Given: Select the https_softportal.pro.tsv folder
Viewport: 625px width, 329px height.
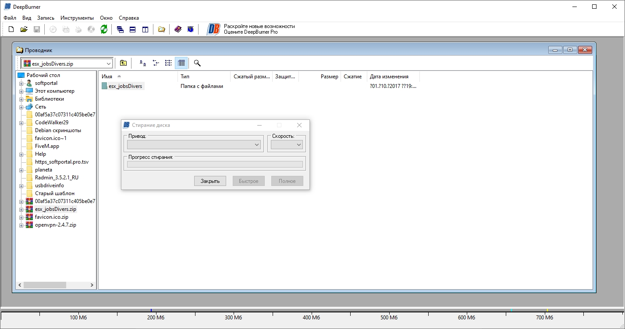Looking at the screenshot, I should pyautogui.click(x=62, y=162).
